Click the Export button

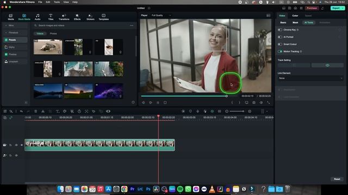coord(335,8)
